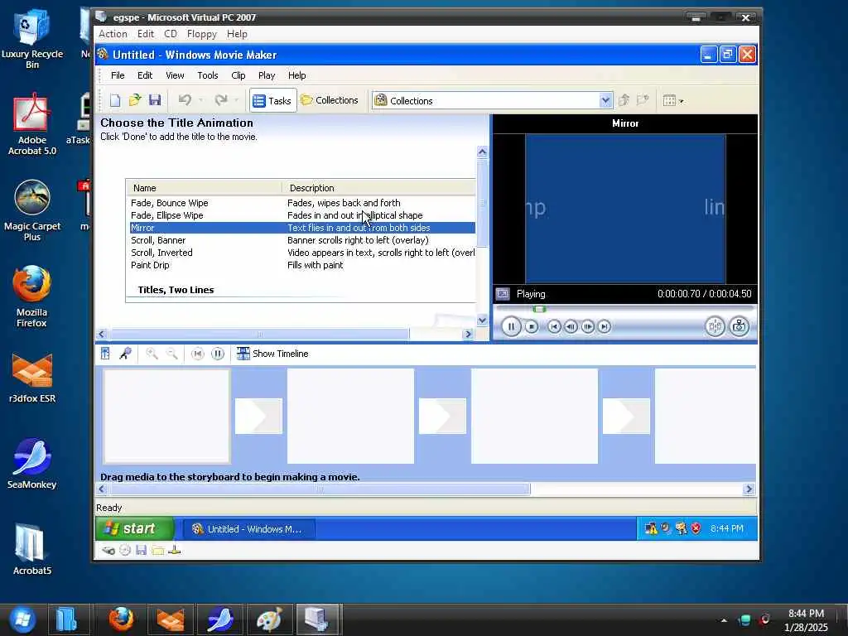
Task: Open the Play menu in Movie Maker
Action: [x=267, y=75]
